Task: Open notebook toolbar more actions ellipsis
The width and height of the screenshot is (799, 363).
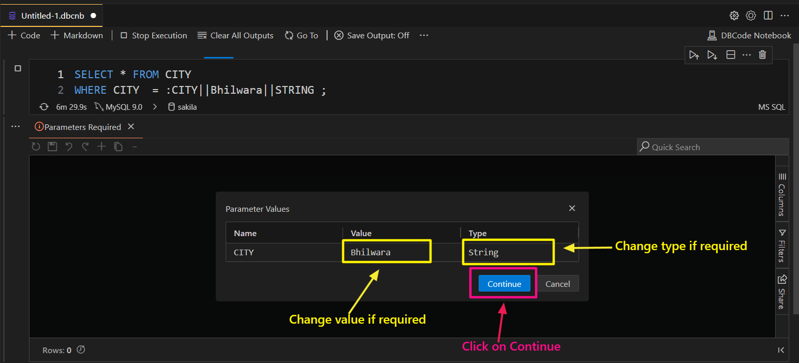Action: coord(424,35)
